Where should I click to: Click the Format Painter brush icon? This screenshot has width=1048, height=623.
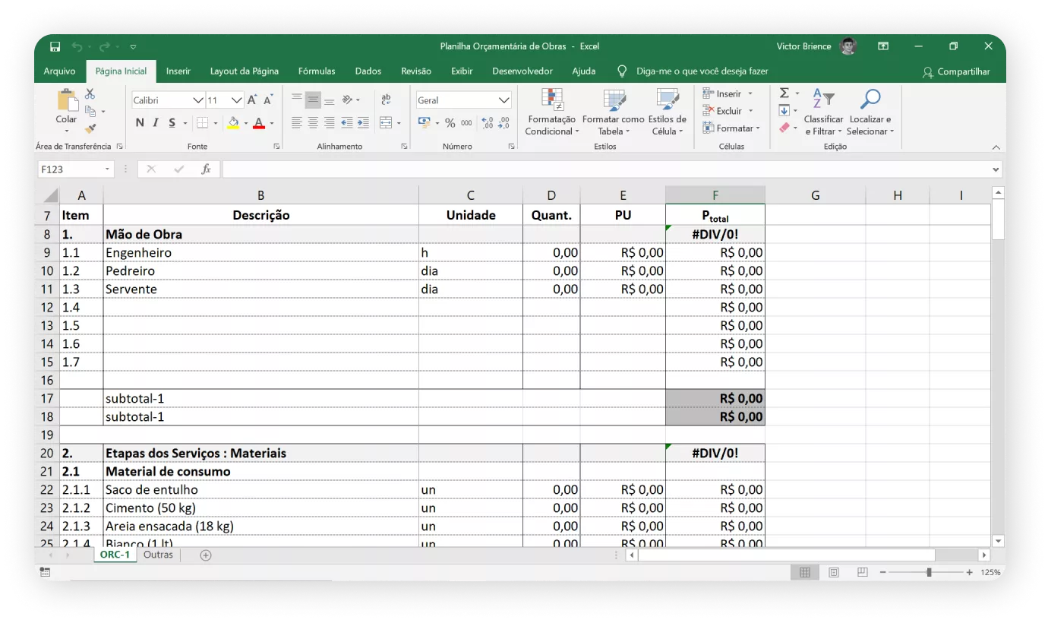[x=90, y=129]
